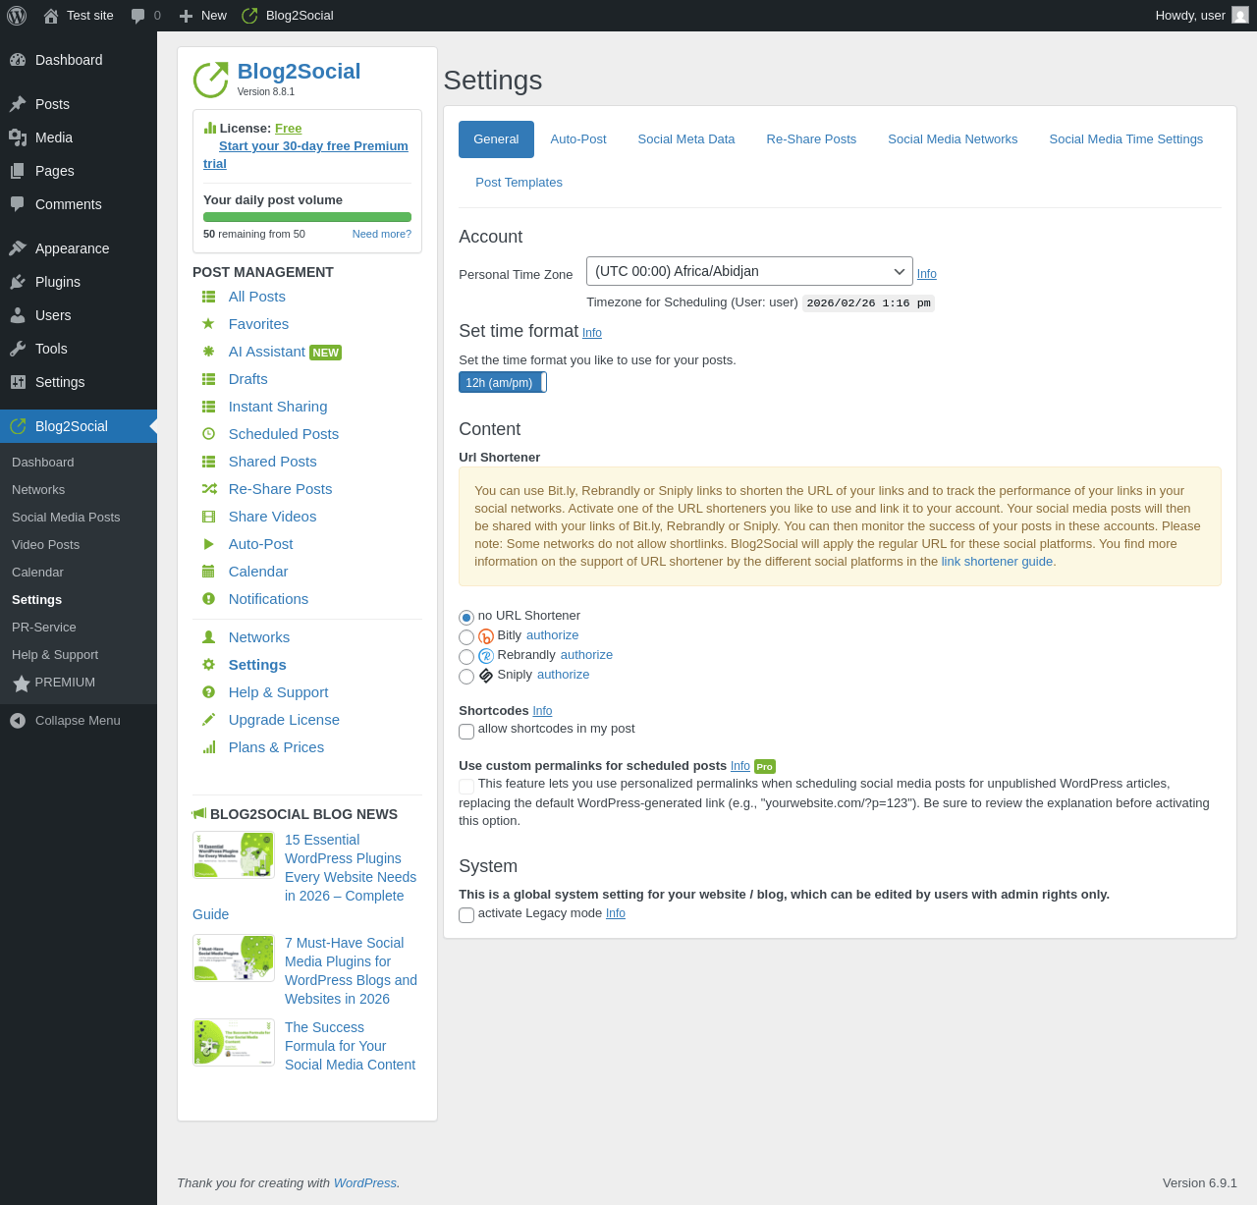
Task: Click the question mark icon beside Help & Support
Action: click(x=208, y=692)
